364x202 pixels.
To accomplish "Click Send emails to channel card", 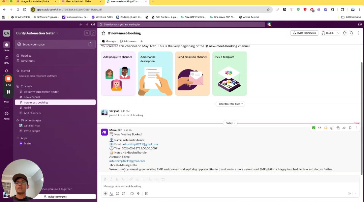I will pos(192,74).
